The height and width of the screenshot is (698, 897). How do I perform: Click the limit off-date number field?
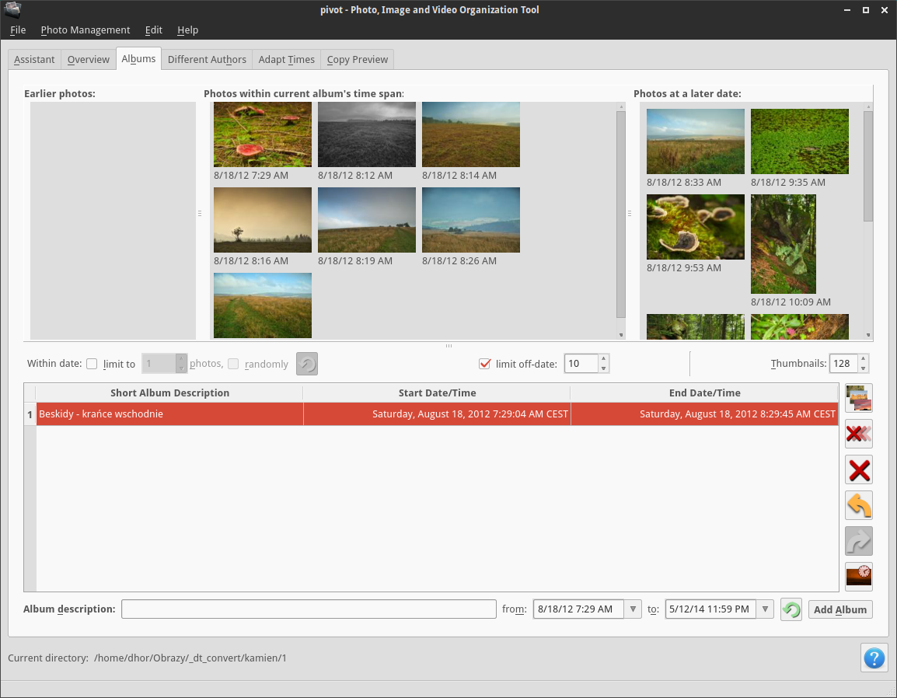[x=581, y=364]
